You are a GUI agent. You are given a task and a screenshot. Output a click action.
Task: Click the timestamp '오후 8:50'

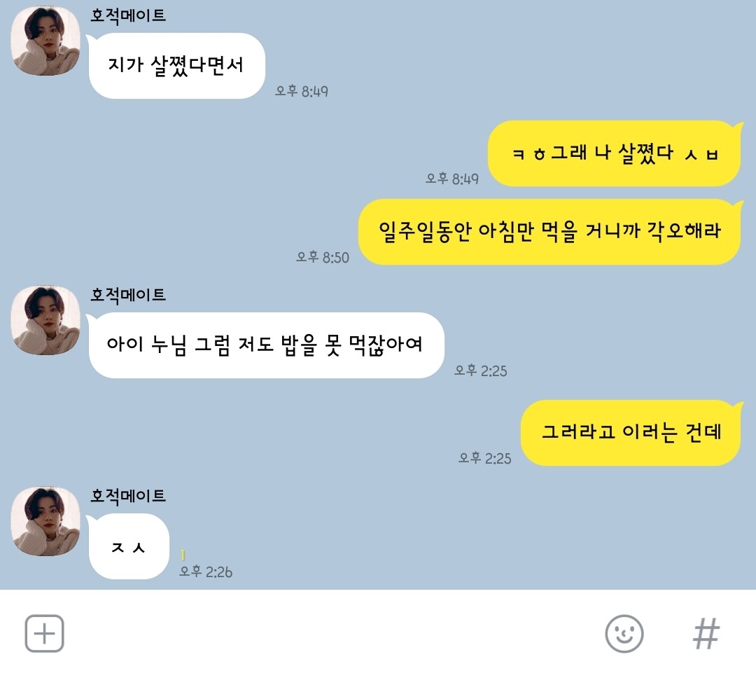pyautogui.click(x=323, y=257)
